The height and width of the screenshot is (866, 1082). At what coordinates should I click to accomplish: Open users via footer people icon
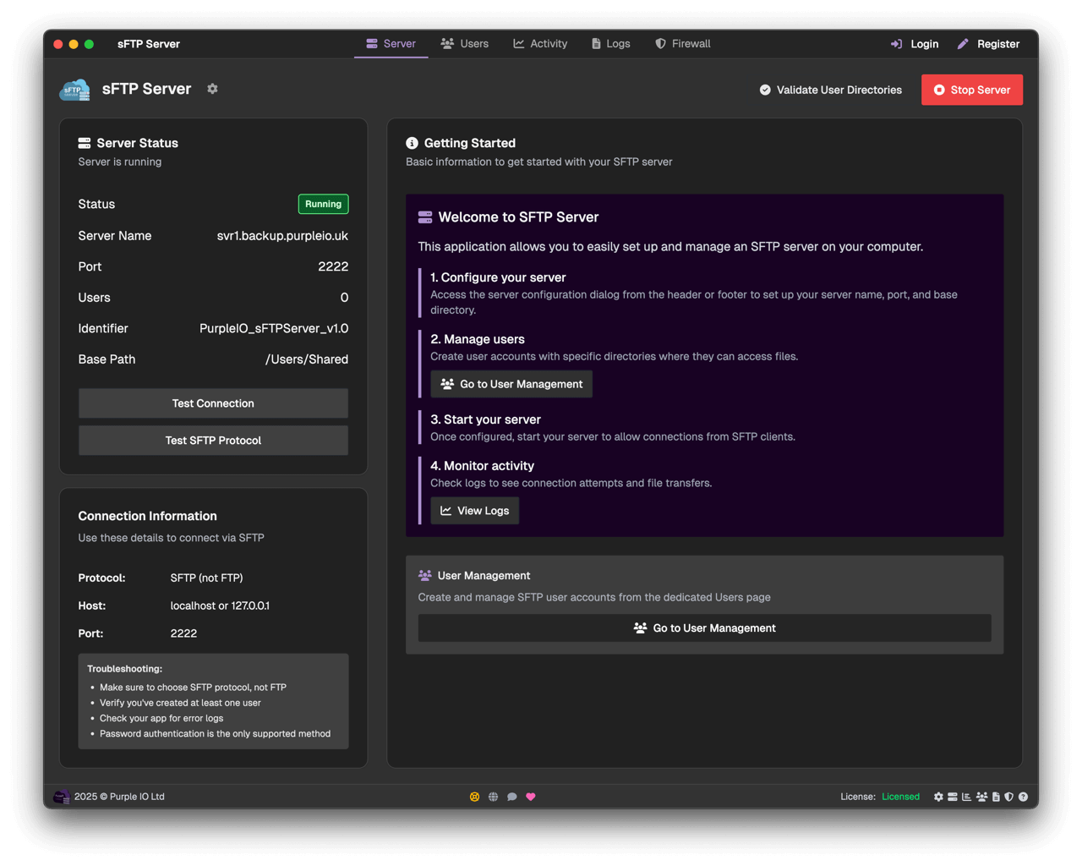981,797
